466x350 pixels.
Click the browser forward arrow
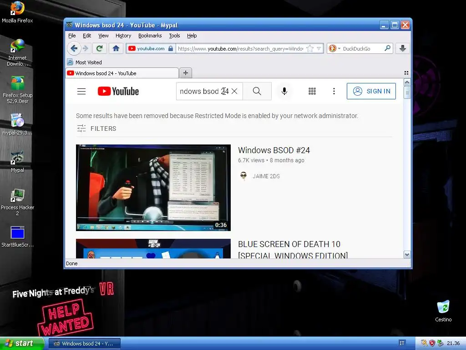[86, 48]
